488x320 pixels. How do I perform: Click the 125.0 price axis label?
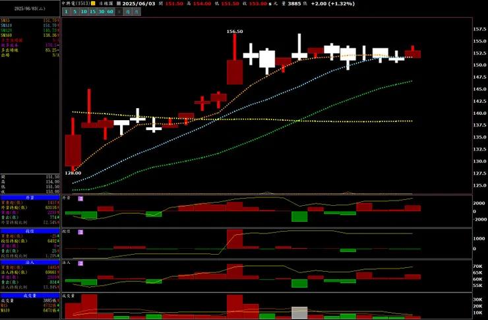[479, 185]
